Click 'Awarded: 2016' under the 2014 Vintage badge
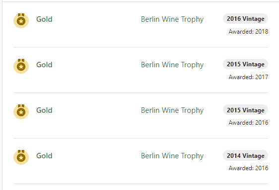 [x=248, y=168]
